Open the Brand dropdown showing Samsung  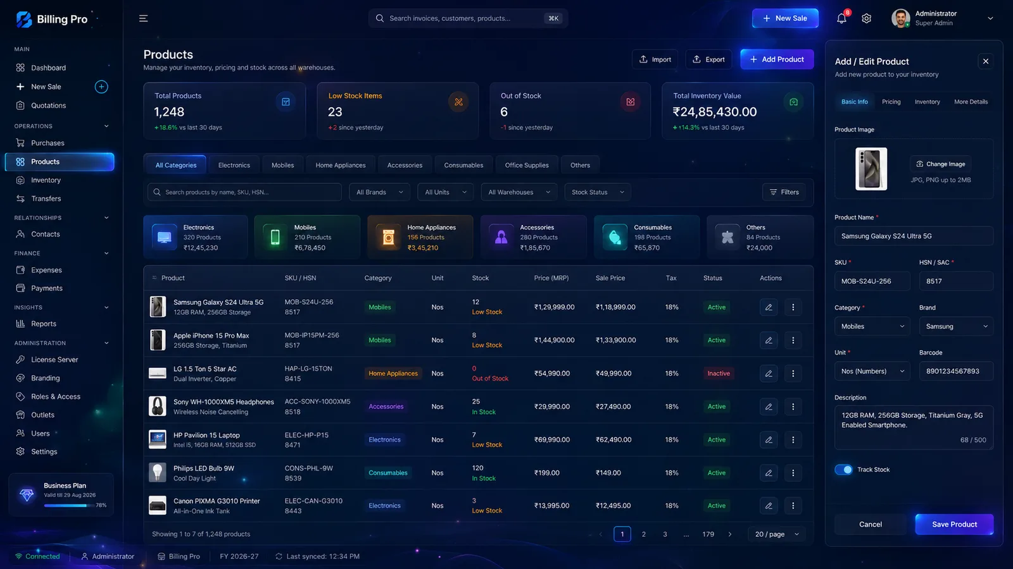click(x=956, y=326)
